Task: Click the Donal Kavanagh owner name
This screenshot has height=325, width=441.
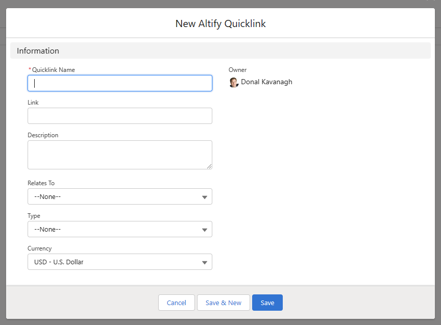Action: (x=266, y=82)
